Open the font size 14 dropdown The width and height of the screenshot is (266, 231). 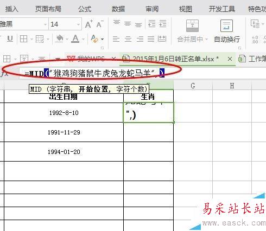click(78, 24)
